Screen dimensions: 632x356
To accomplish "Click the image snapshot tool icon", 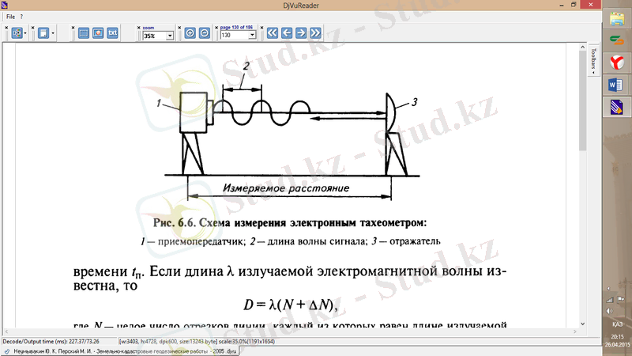I will coord(98,33).
